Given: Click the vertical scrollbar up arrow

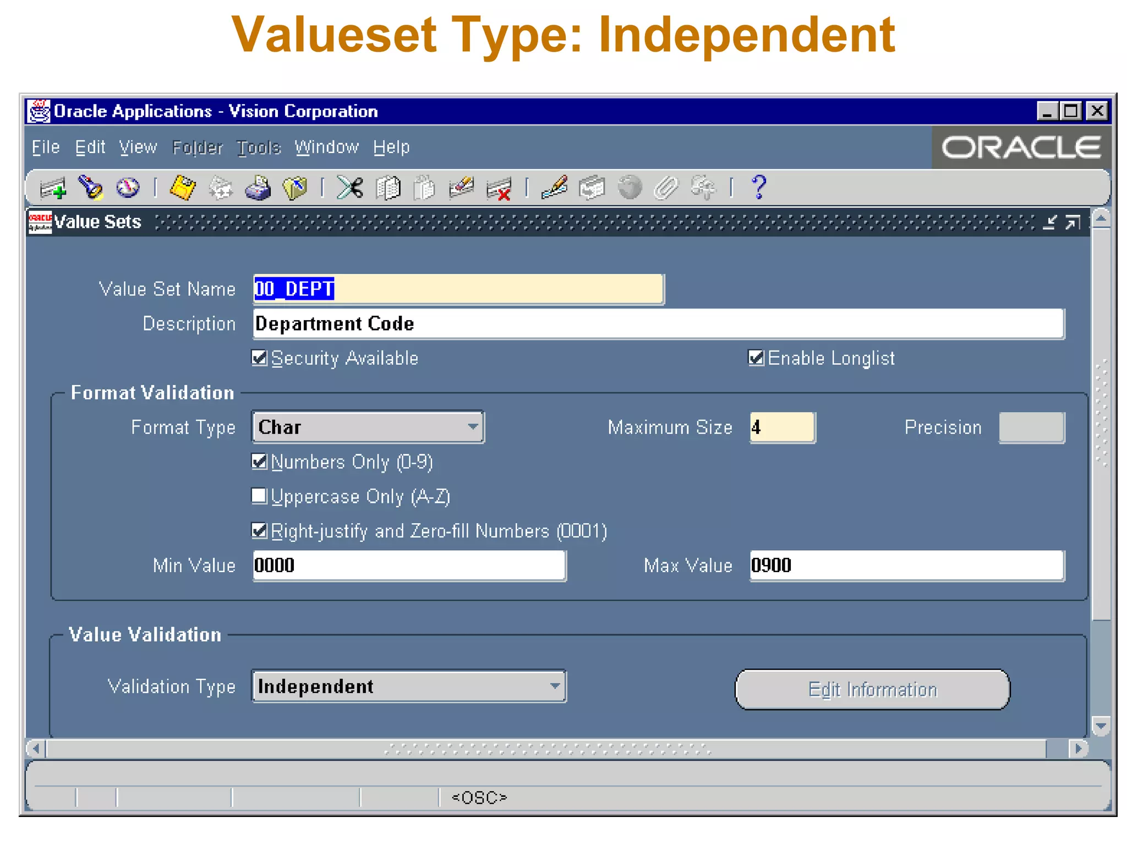Looking at the screenshot, I should 1101,220.
